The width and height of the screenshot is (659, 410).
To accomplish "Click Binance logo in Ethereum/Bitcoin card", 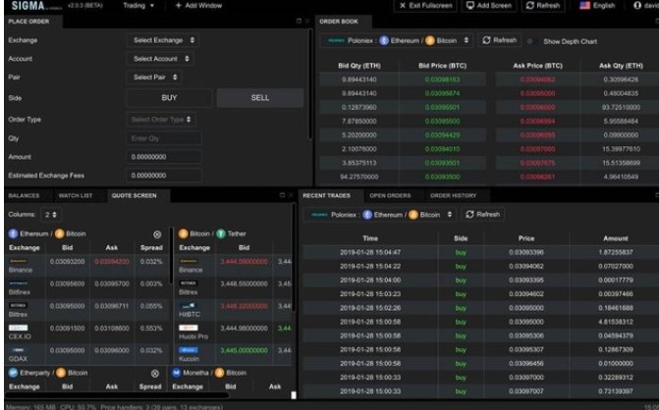I will click(18, 262).
